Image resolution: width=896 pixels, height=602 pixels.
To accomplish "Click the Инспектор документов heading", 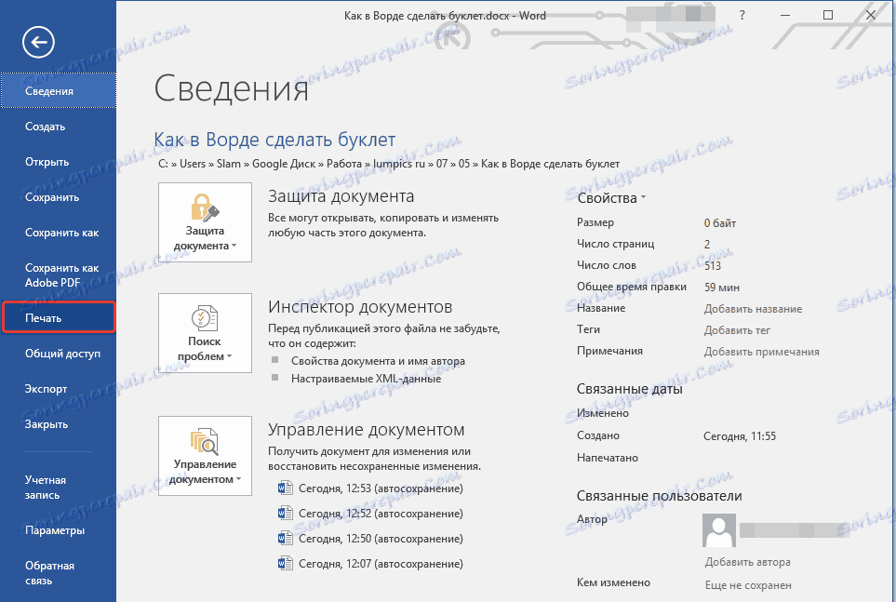I will (x=360, y=307).
